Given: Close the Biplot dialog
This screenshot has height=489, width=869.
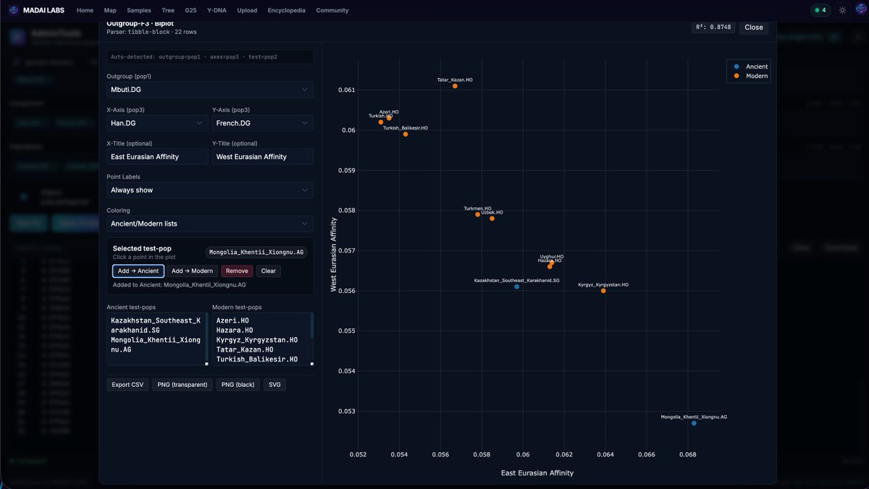Looking at the screenshot, I should coord(754,27).
